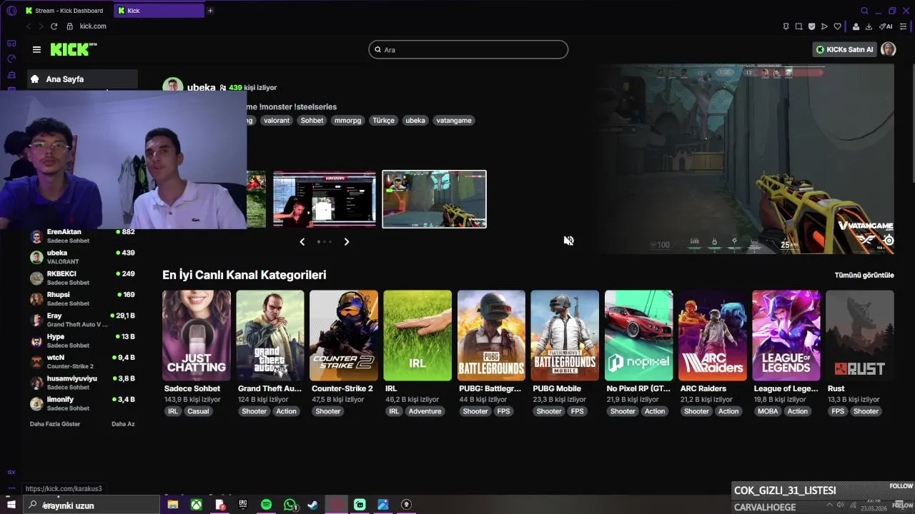Open Grand Theft Auto V category card
The width and height of the screenshot is (915, 514).
[x=270, y=336]
